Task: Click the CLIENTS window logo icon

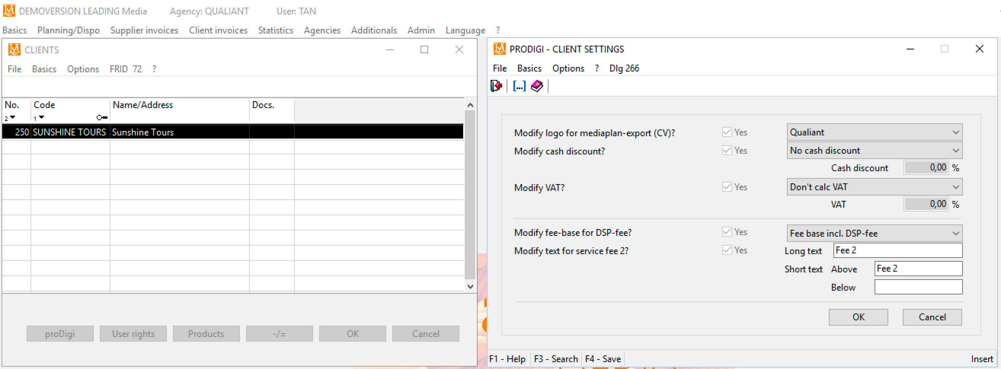Action: (x=14, y=50)
